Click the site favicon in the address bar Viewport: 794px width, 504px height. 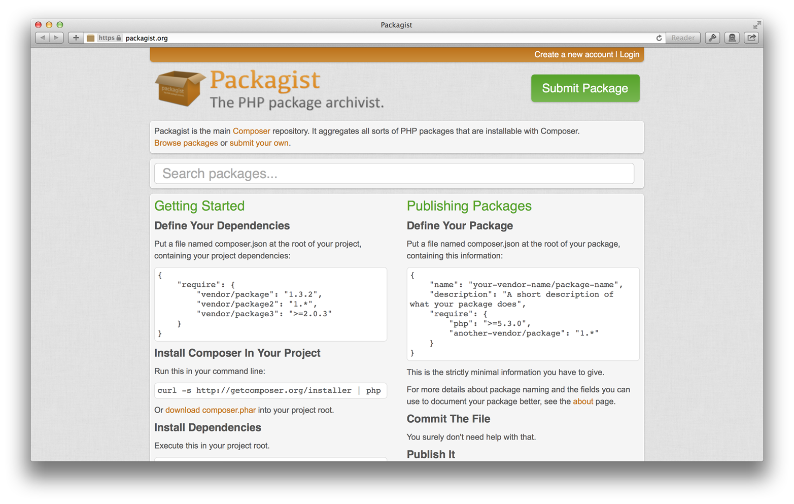[x=90, y=38]
